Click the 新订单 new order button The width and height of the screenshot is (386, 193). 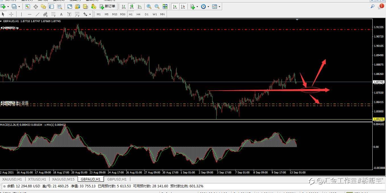tap(107, 7)
